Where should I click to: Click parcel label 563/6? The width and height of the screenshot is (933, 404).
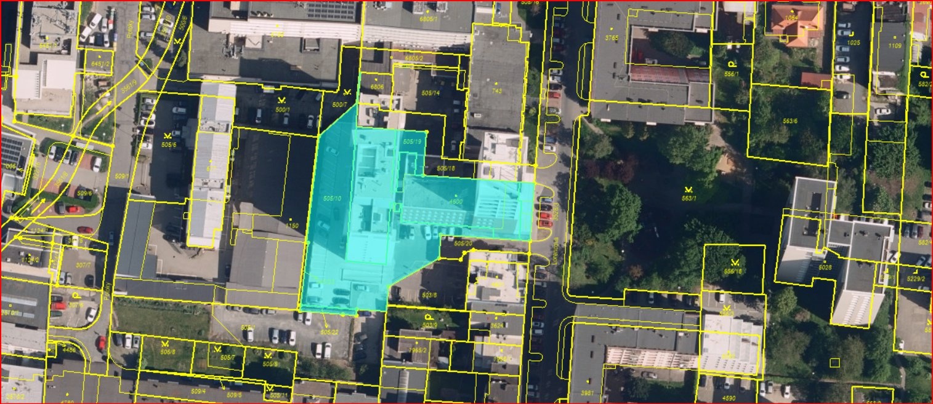point(790,121)
